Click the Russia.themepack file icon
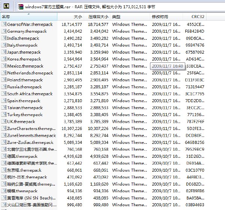225x210 pixels. 4,86
